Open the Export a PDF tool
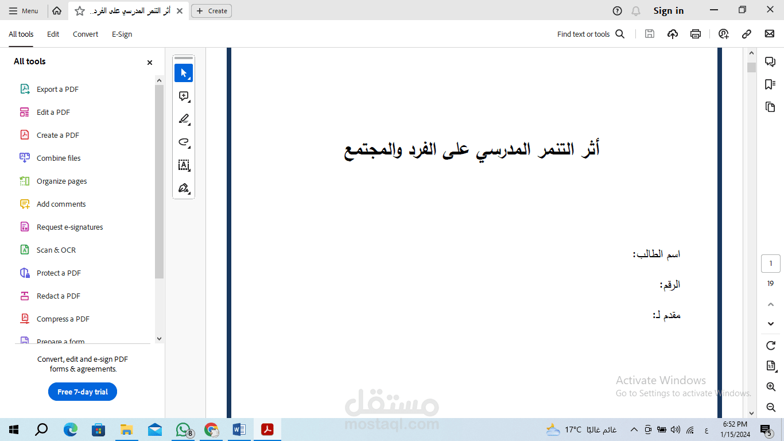The height and width of the screenshot is (441, 784). tap(57, 89)
